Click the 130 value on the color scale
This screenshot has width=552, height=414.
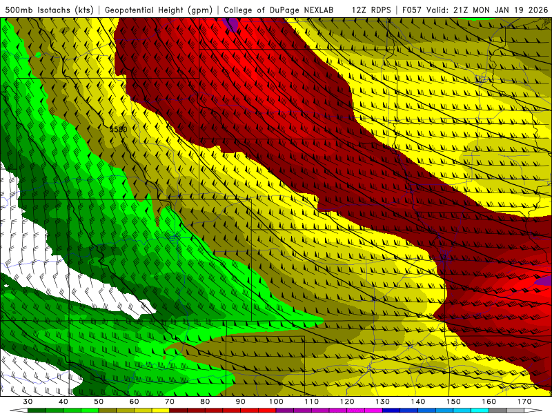[x=382, y=402]
